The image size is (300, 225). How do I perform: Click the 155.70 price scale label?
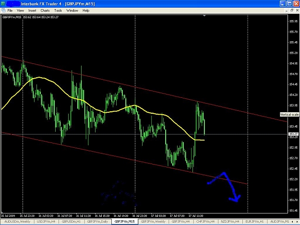(294, 32)
